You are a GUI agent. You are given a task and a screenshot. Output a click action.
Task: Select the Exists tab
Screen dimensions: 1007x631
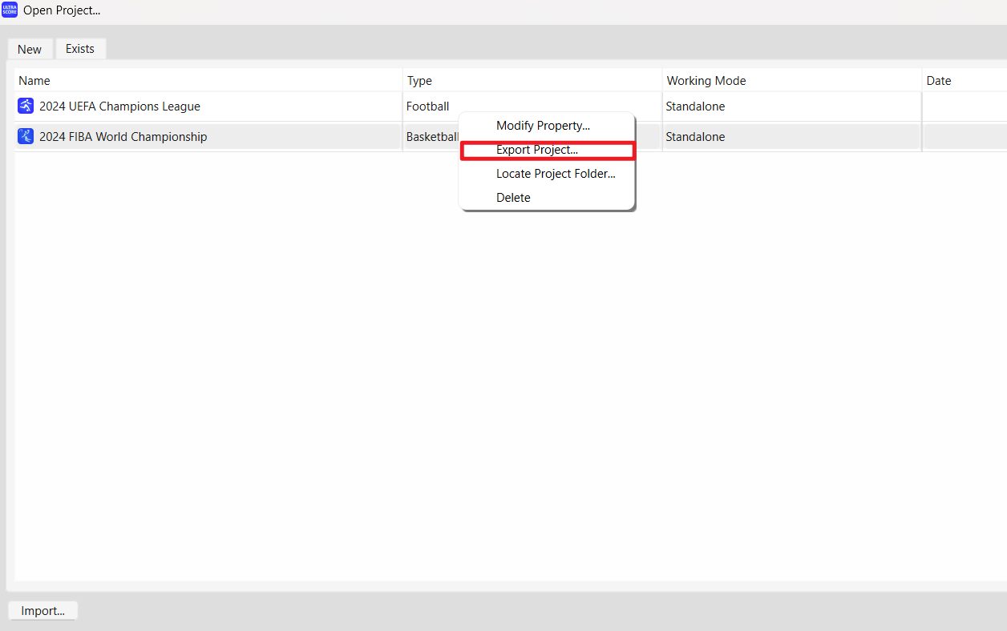(80, 49)
